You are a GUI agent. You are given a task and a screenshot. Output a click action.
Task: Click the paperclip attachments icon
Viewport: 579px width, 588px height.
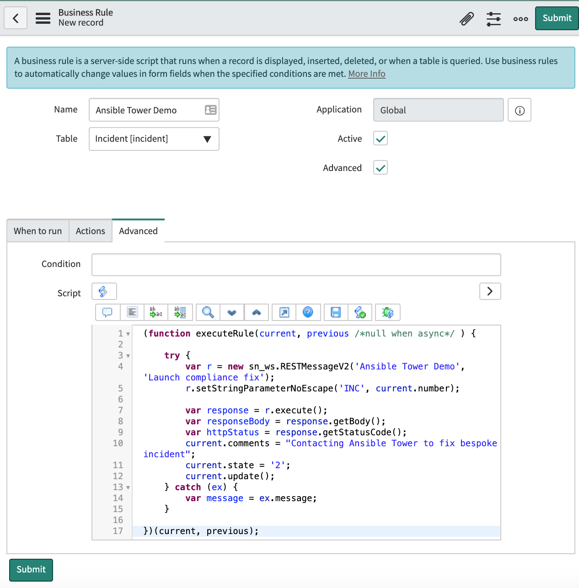(466, 19)
